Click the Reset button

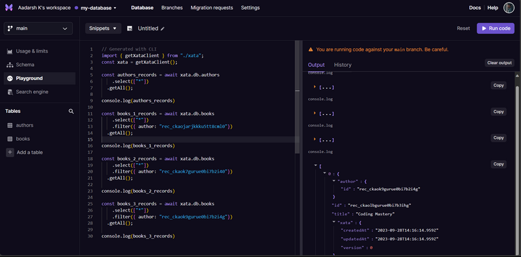463,29
